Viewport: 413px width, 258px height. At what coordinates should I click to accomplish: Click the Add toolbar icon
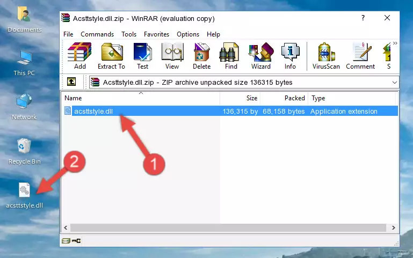[79, 56]
